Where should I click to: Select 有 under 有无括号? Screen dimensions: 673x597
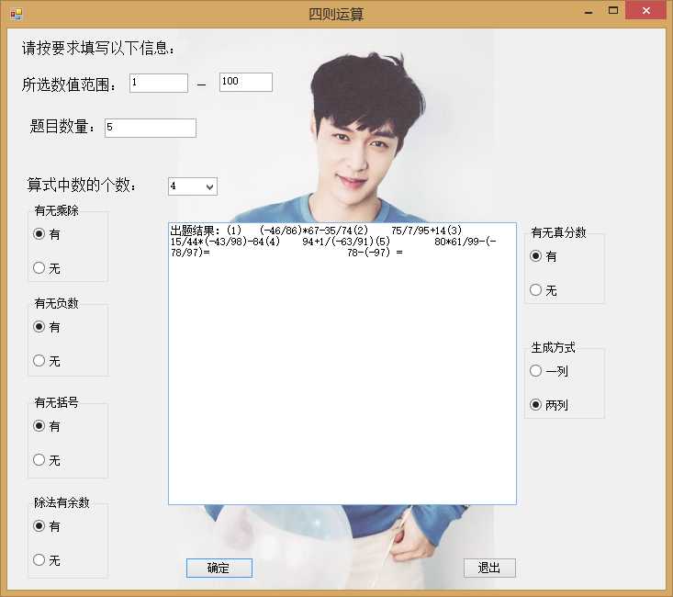tap(46, 426)
